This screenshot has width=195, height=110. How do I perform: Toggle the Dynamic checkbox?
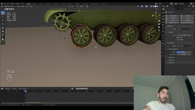tap(177, 37)
